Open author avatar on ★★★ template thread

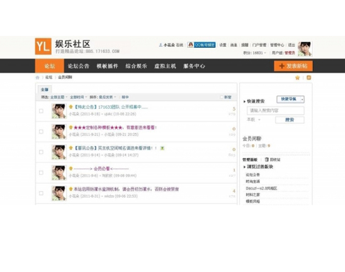click(x=59, y=132)
